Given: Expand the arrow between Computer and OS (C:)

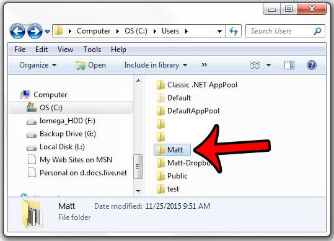Looking at the screenshot, I should coord(118,32).
